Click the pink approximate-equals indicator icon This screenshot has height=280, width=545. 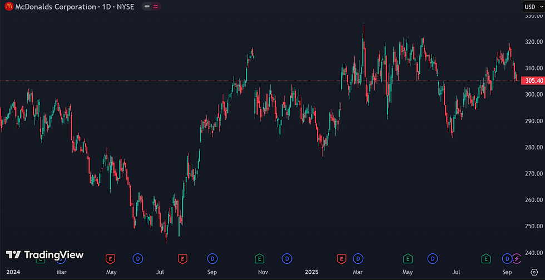pyautogui.click(x=156, y=6)
